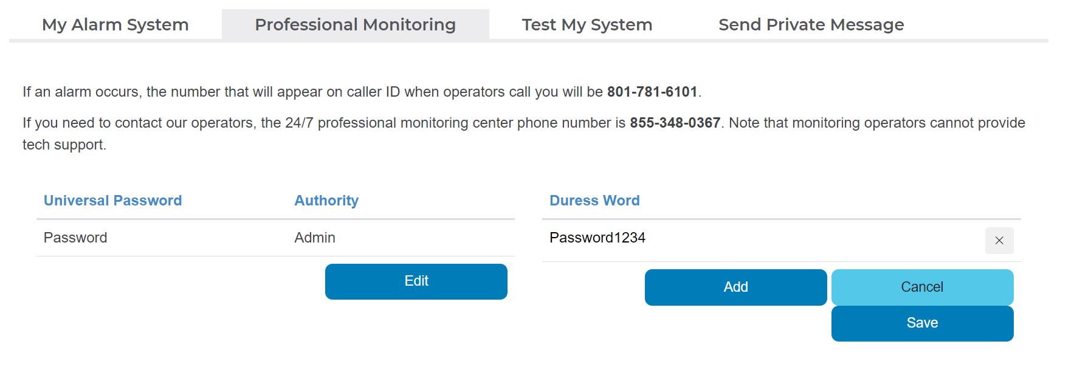This screenshot has width=1091, height=392.
Task: Remove the Password1234 duress word
Action: click(999, 241)
